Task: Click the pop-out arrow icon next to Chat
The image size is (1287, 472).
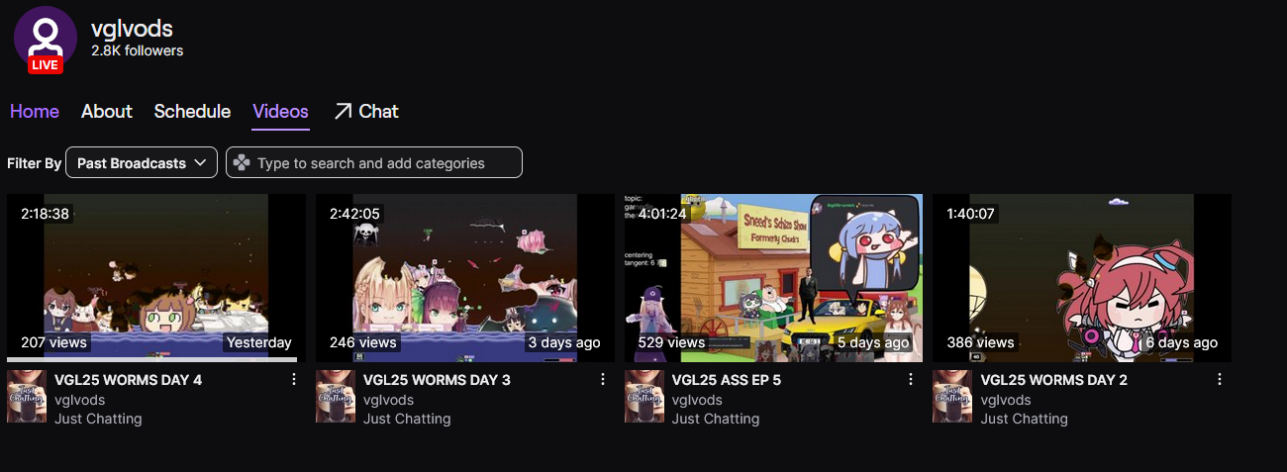Action: pos(343,112)
